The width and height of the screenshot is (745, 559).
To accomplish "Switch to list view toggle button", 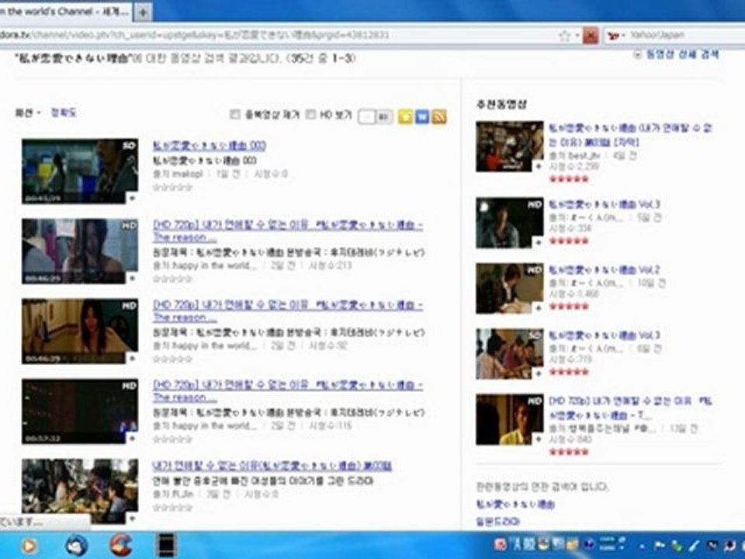I will click(367, 116).
